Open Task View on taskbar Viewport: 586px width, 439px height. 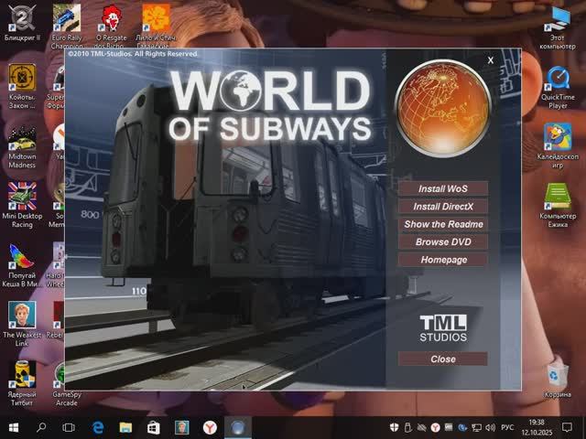(x=69, y=428)
